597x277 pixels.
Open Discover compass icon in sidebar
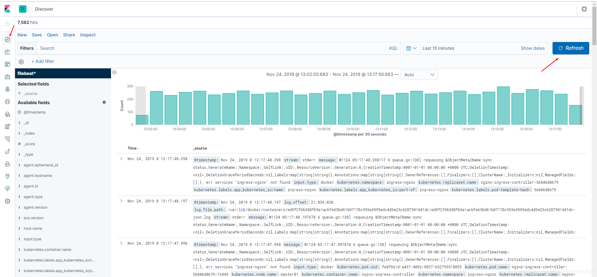7,39
